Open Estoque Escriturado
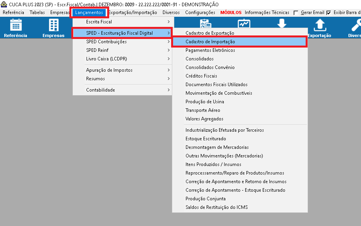 click(240, 139)
